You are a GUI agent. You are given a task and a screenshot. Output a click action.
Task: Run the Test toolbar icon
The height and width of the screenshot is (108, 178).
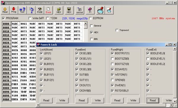pos(22,10)
